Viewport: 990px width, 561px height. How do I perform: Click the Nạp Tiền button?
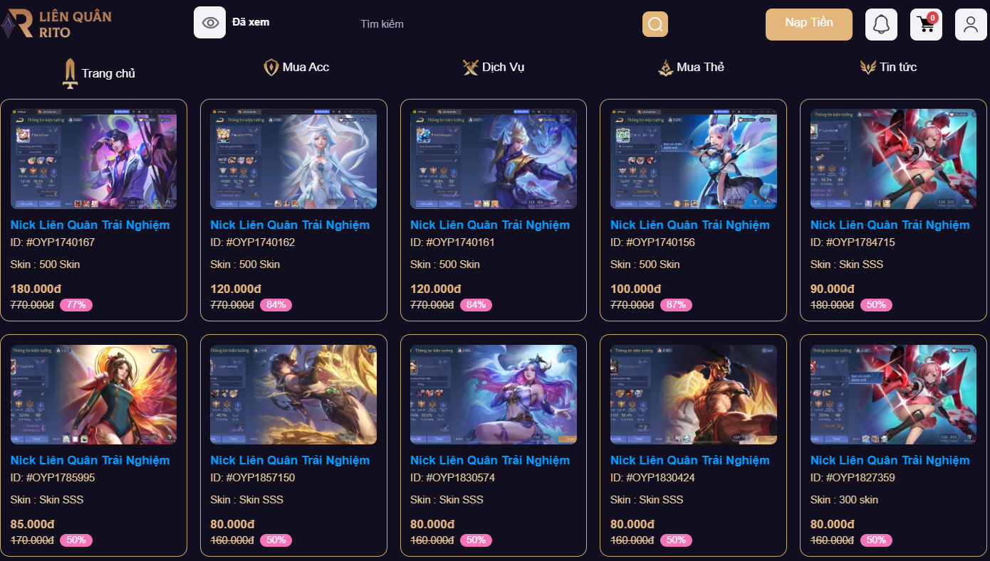809,24
